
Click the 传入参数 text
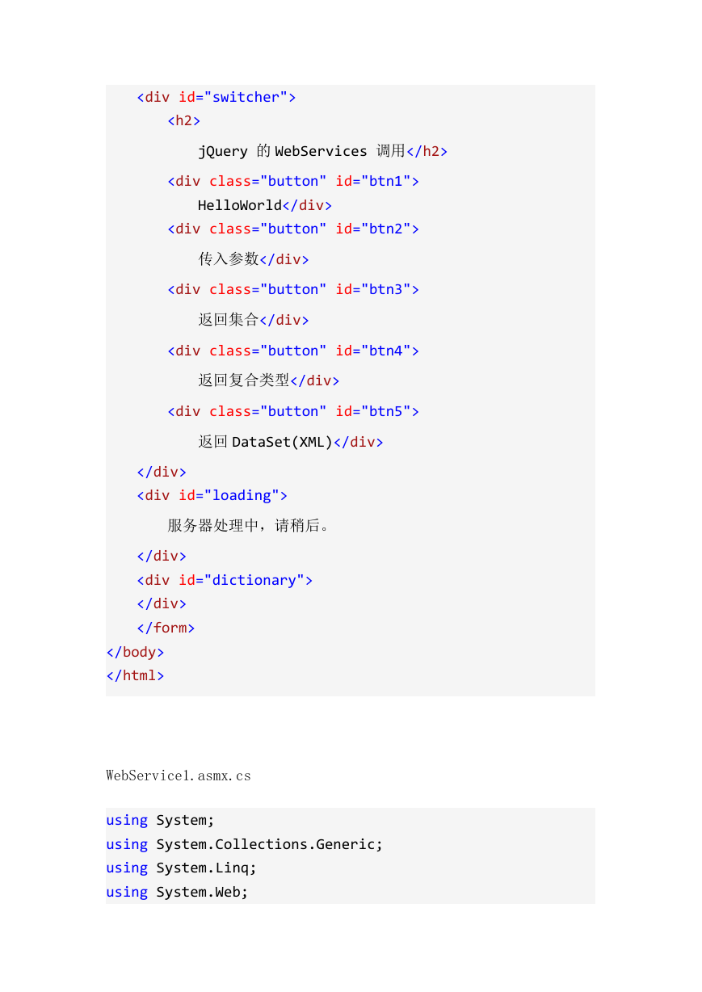(x=229, y=259)
